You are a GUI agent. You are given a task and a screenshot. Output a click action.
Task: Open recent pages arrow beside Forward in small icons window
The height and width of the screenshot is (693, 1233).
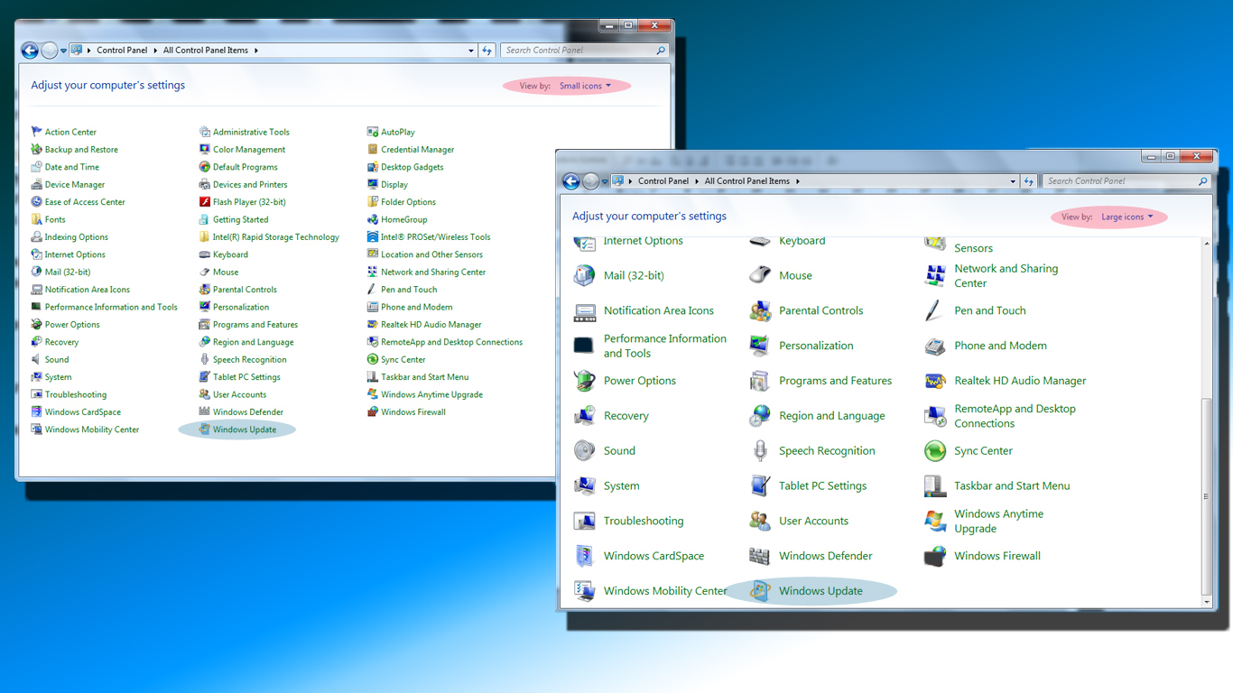coord(63,51)
